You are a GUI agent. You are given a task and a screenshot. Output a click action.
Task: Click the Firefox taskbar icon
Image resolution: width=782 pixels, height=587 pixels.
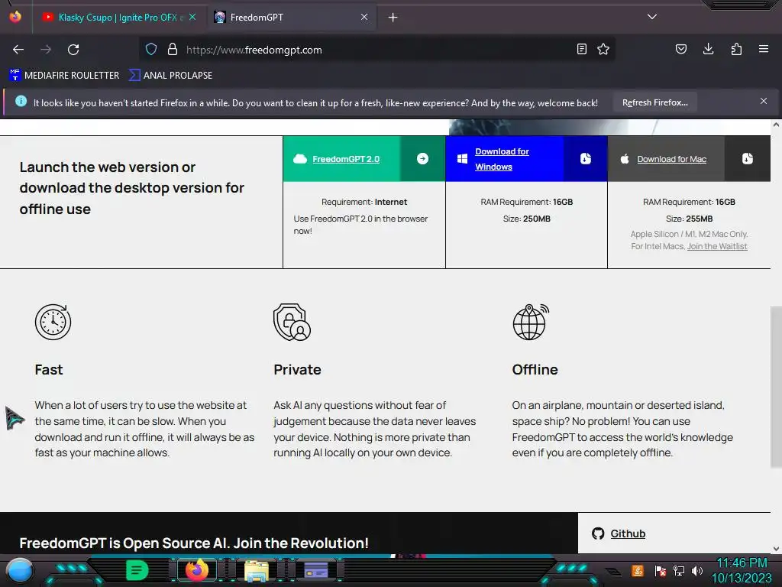click(197, 570)
